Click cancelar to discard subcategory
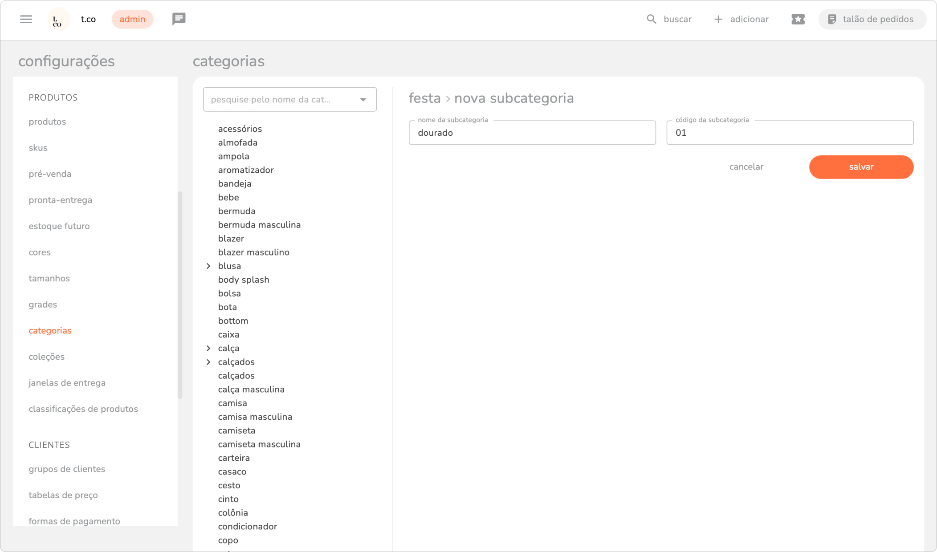This screenshot has height=552, width=937. pyautogui.click(x=746, y=167)
